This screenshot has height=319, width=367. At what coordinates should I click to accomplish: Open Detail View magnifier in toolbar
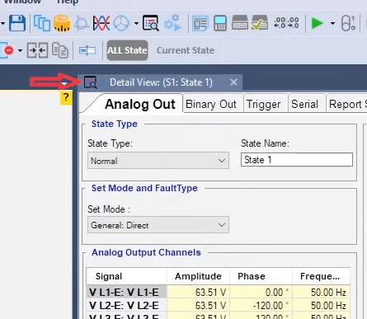pos(150,23)
